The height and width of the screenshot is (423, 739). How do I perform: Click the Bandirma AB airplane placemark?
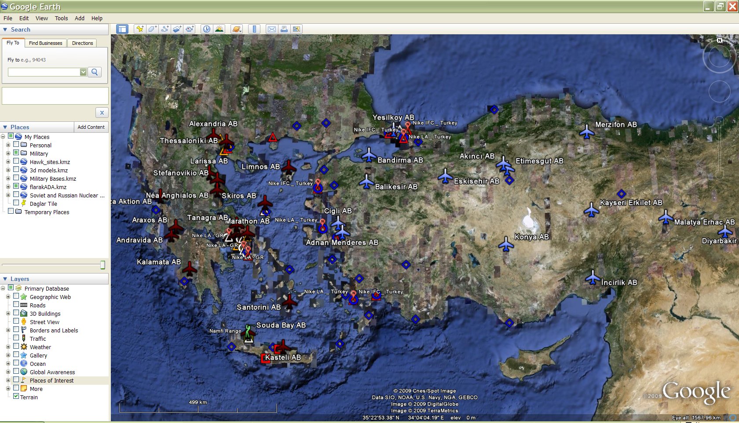pos(369,155)
